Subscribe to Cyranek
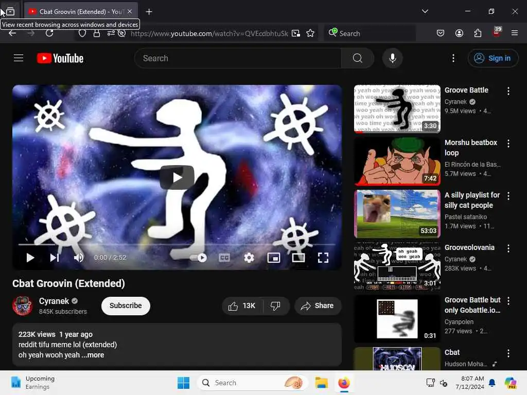Viewport: 527px width, 395px height. (x=126, y=306)
